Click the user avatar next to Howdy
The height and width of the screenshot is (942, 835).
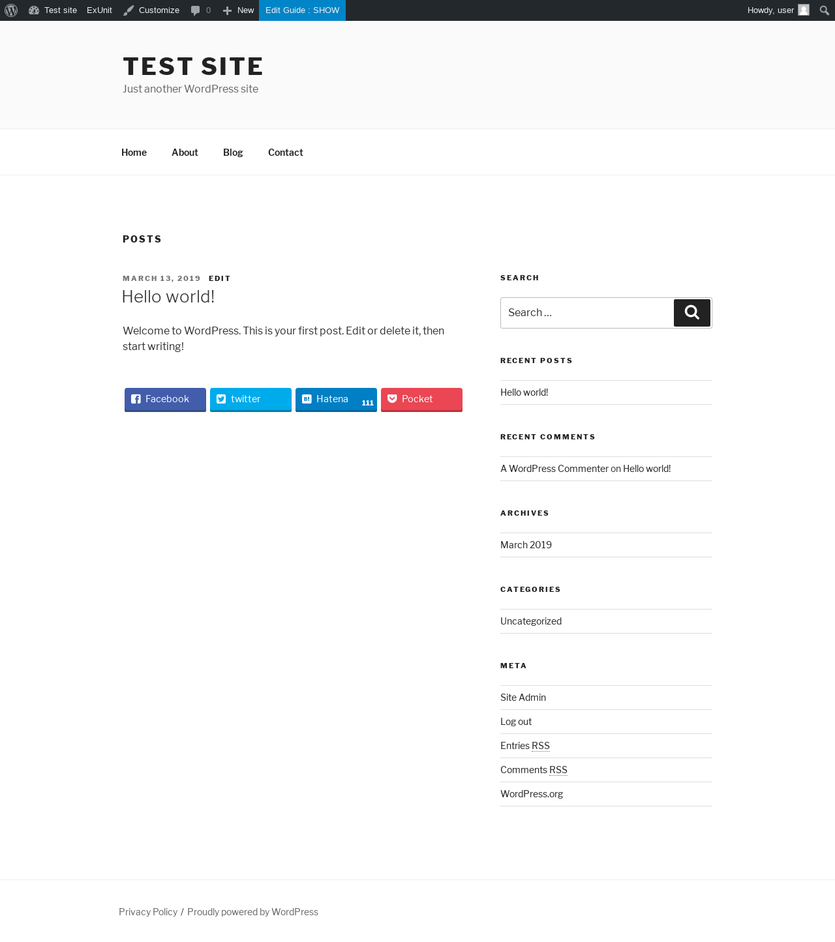(x=804, y=10)
